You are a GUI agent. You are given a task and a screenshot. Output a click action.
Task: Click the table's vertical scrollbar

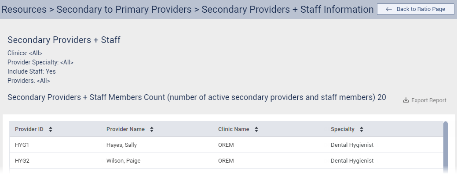click(445, 147)
